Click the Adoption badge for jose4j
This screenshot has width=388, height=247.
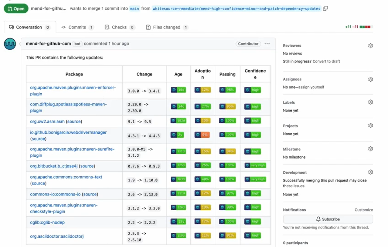(203, 165)
